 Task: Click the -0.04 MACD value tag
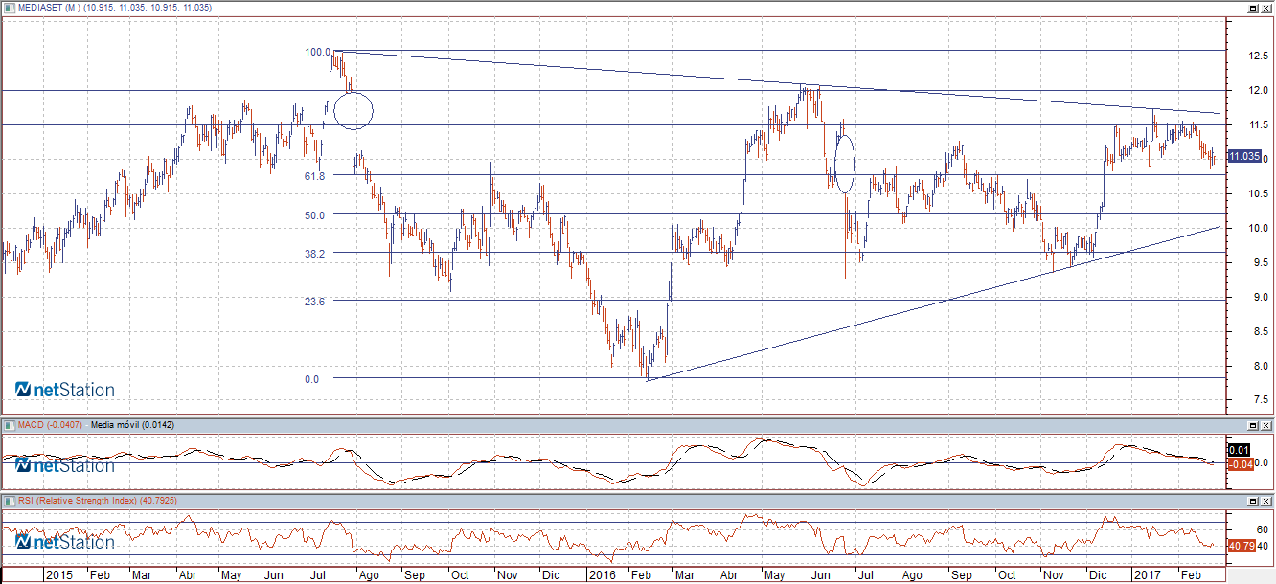1241,464
